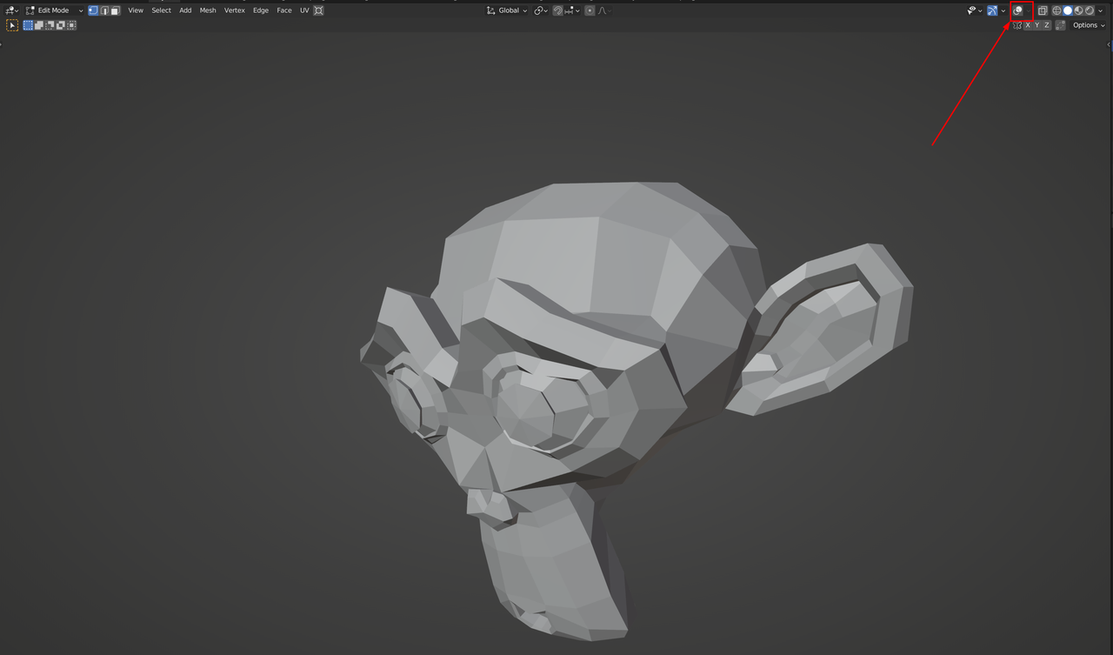Click the UV sync square icon

pos(318,10)
